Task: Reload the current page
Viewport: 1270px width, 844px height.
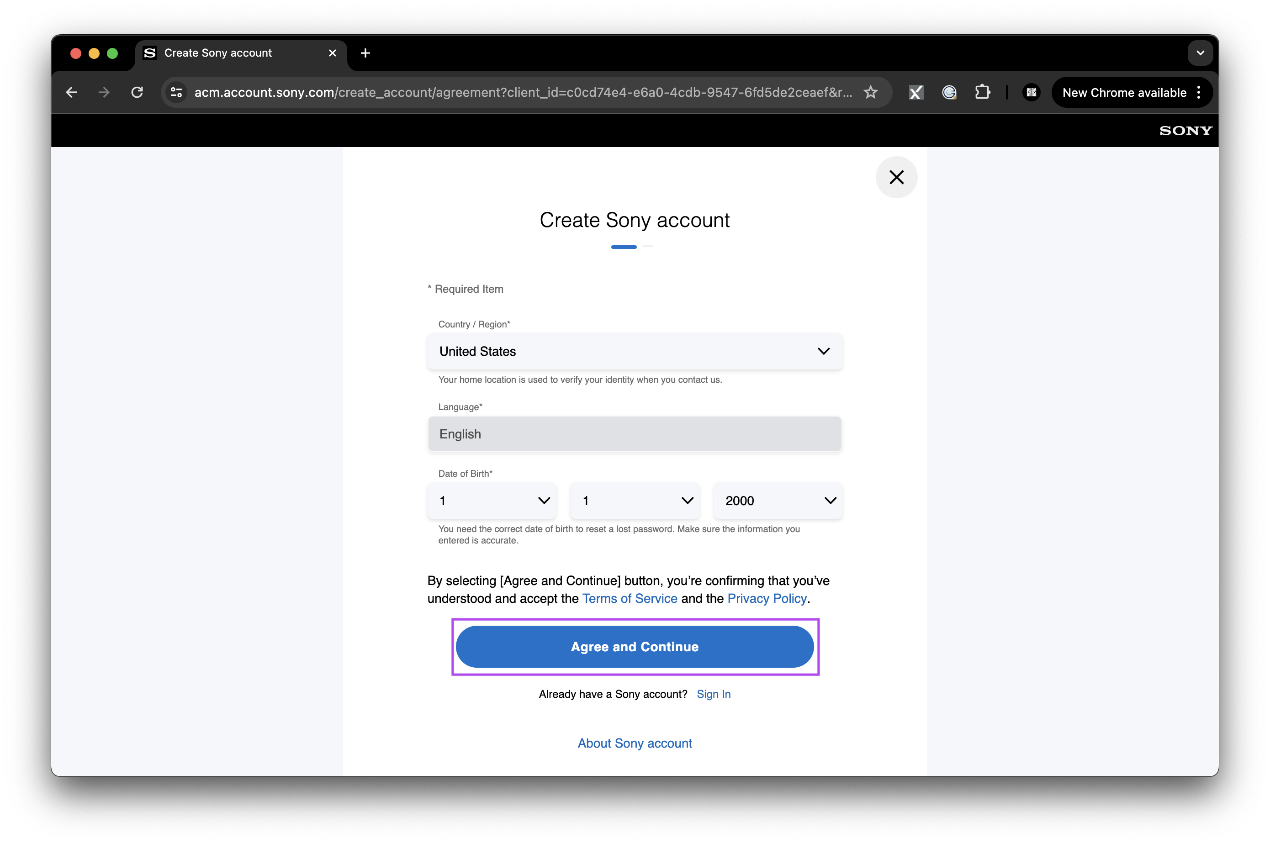Action: pyautogui.click(x=138, y=92)
